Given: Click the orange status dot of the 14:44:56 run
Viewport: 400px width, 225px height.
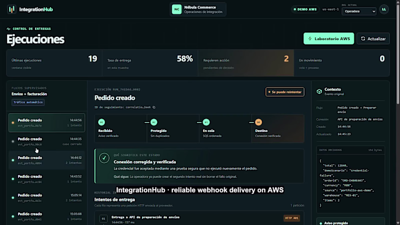Looking at the screenshot, I should tap(13, 122).
